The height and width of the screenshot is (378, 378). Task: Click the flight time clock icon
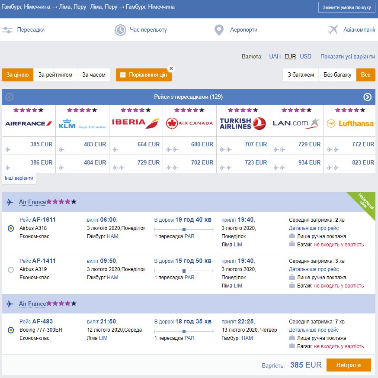120,30
